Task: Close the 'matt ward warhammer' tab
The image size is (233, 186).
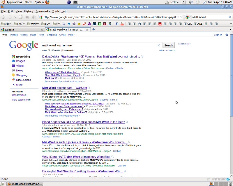Action: (x=87, y=30)
